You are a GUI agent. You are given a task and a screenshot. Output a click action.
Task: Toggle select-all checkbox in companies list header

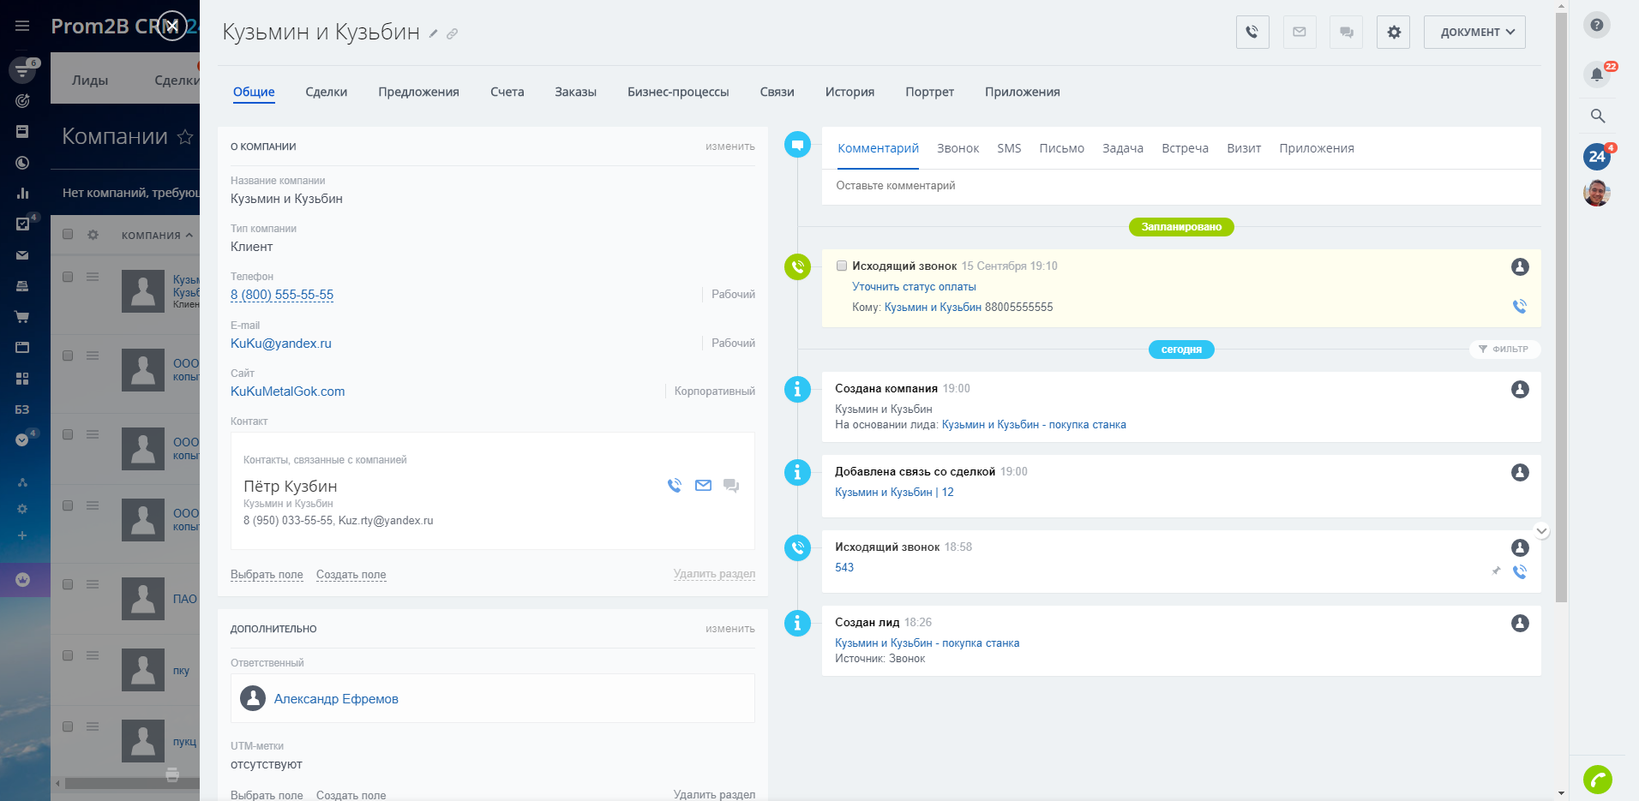pos(68,235)
